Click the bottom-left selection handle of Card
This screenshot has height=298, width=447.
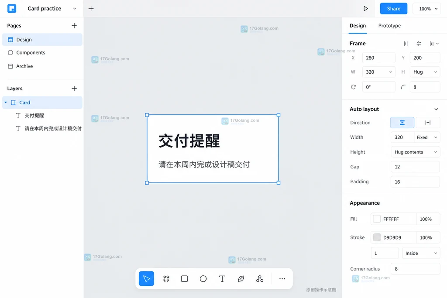tap(147, 183)
